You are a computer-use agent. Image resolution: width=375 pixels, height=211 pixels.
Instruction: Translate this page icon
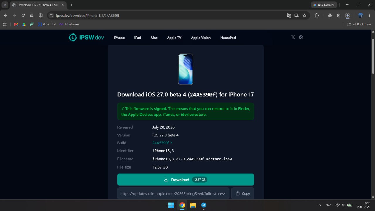coord(289,16)
